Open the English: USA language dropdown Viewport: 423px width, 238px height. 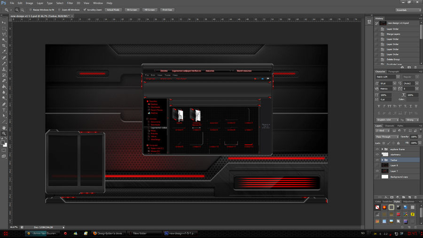click(387, 120)
